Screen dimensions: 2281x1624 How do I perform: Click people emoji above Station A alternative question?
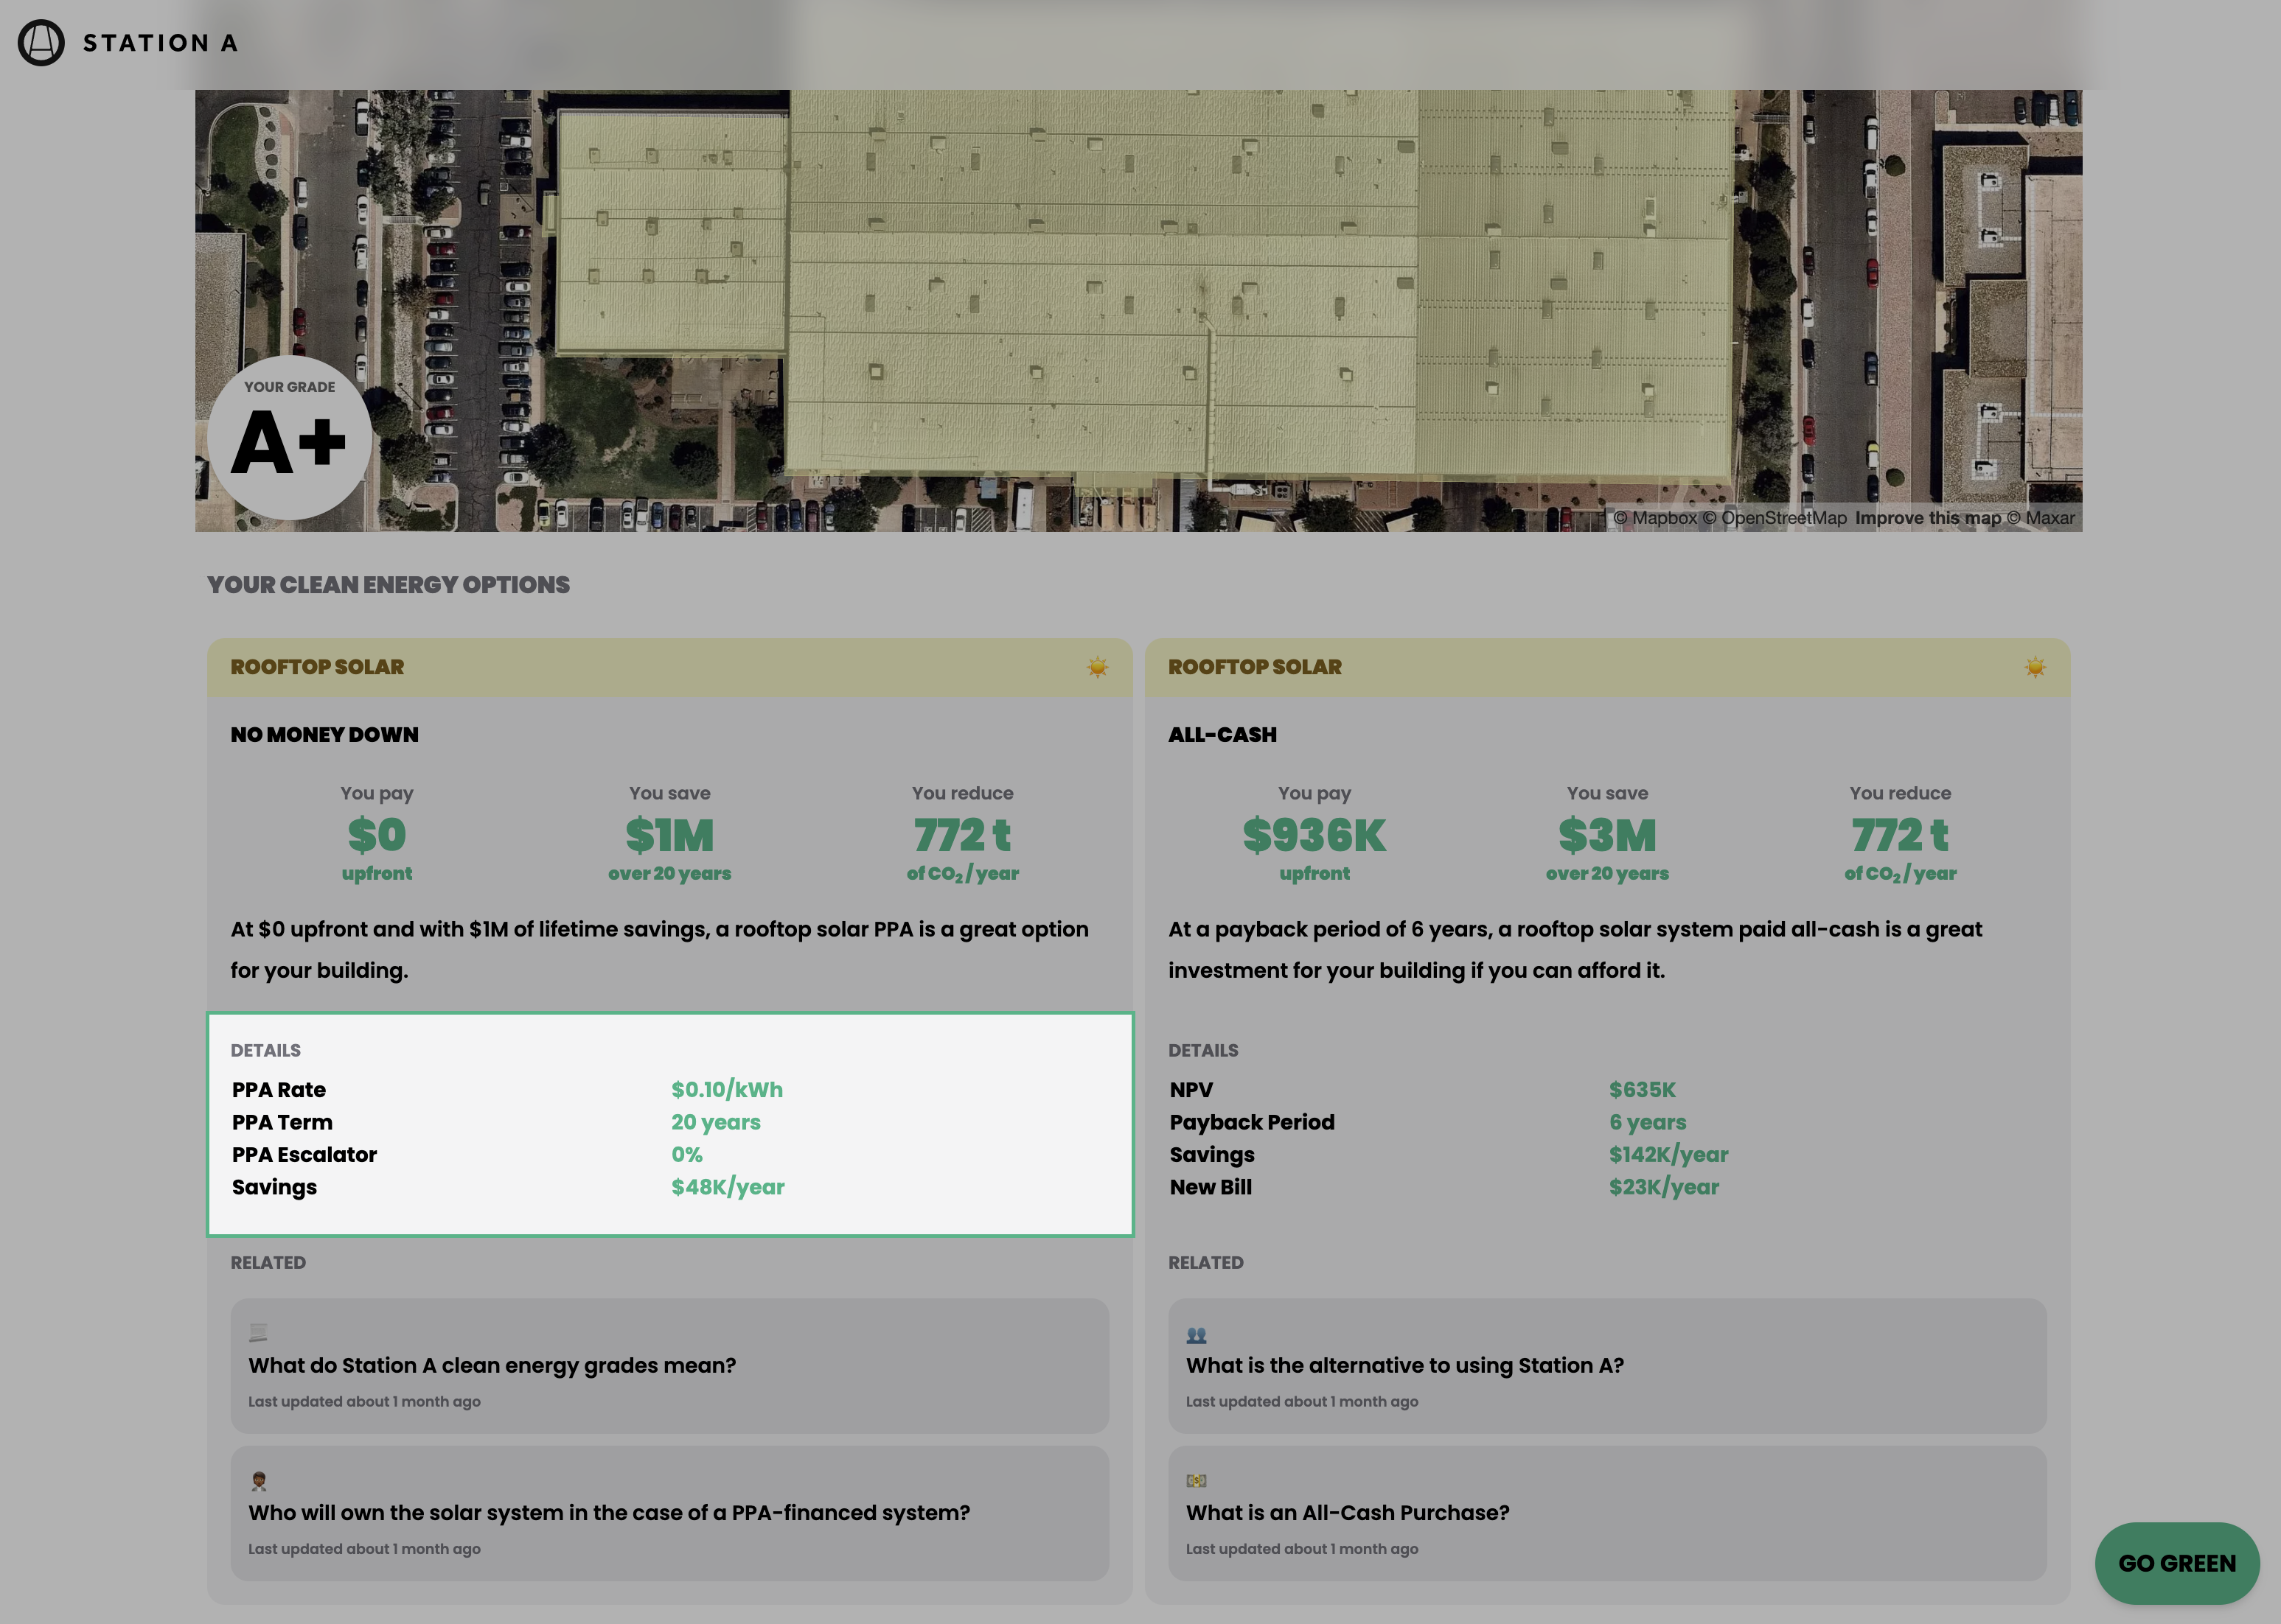(x=1196, y=1335)
